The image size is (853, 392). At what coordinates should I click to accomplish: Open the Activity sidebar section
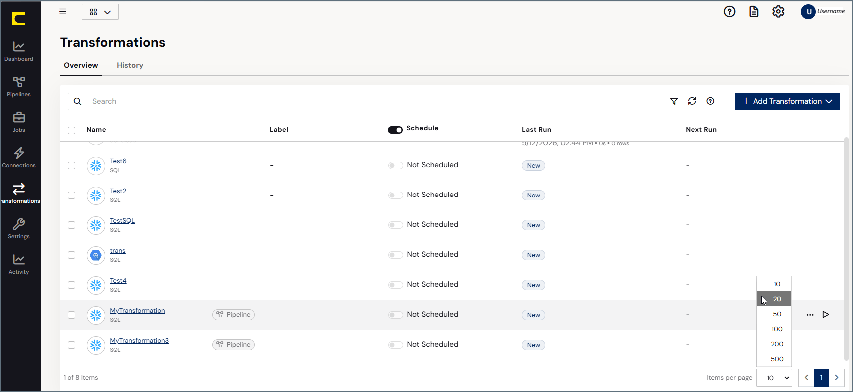pos(19,265)
